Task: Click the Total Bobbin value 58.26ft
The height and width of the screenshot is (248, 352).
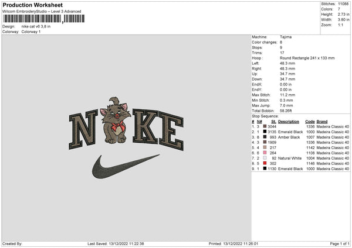Action: point(286,111)
